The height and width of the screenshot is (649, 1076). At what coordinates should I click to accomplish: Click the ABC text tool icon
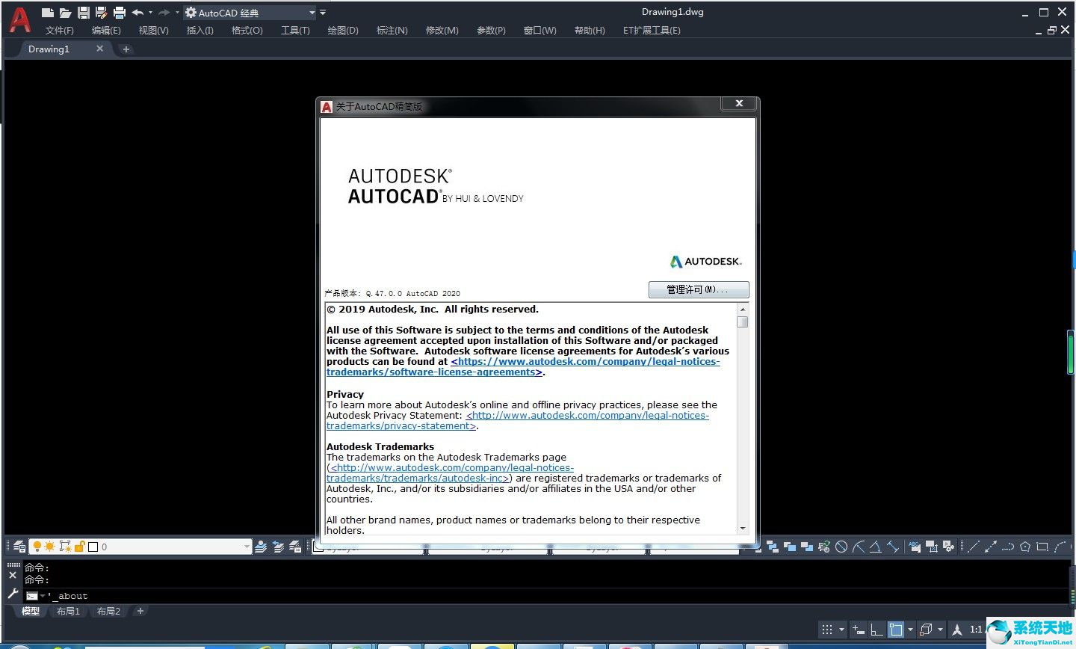point(915,547)
